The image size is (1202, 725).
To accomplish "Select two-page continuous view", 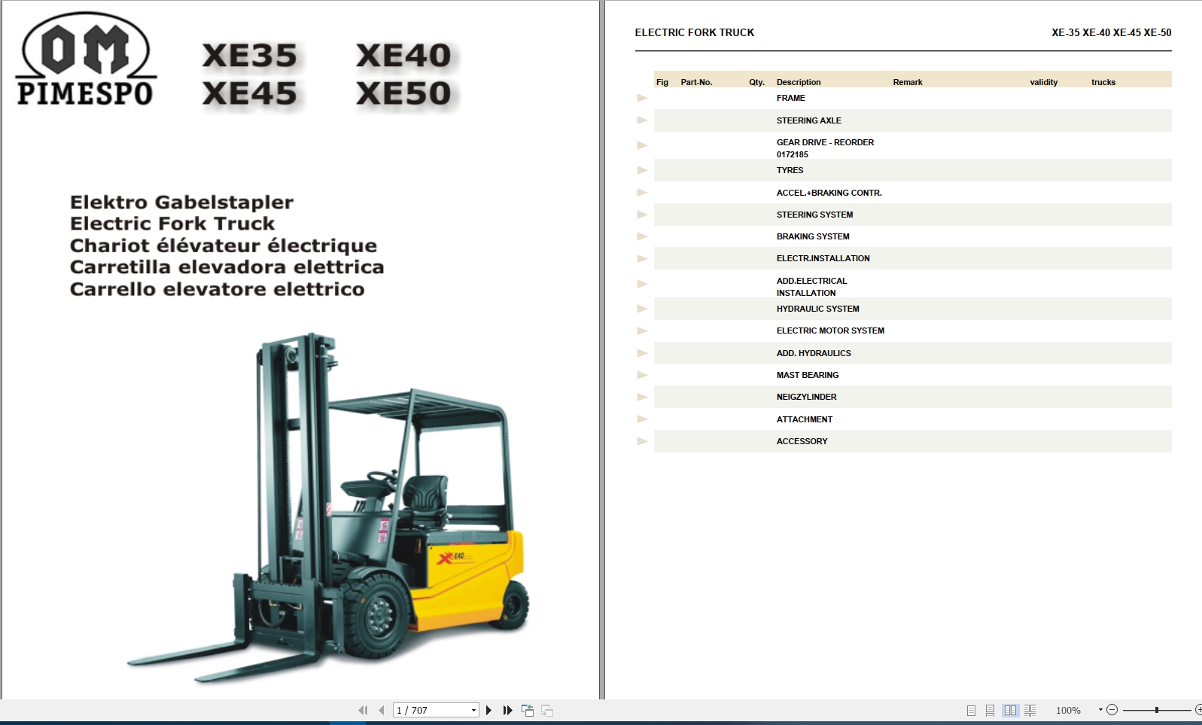I will 1030,710.
